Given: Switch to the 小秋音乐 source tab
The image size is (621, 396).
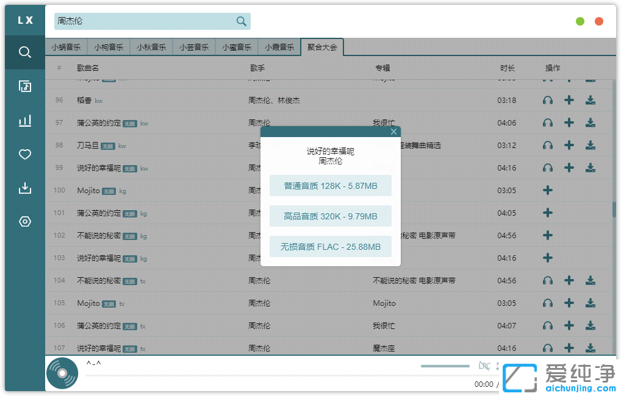Looking at the screenshot, I should click(x=151, y=47).
